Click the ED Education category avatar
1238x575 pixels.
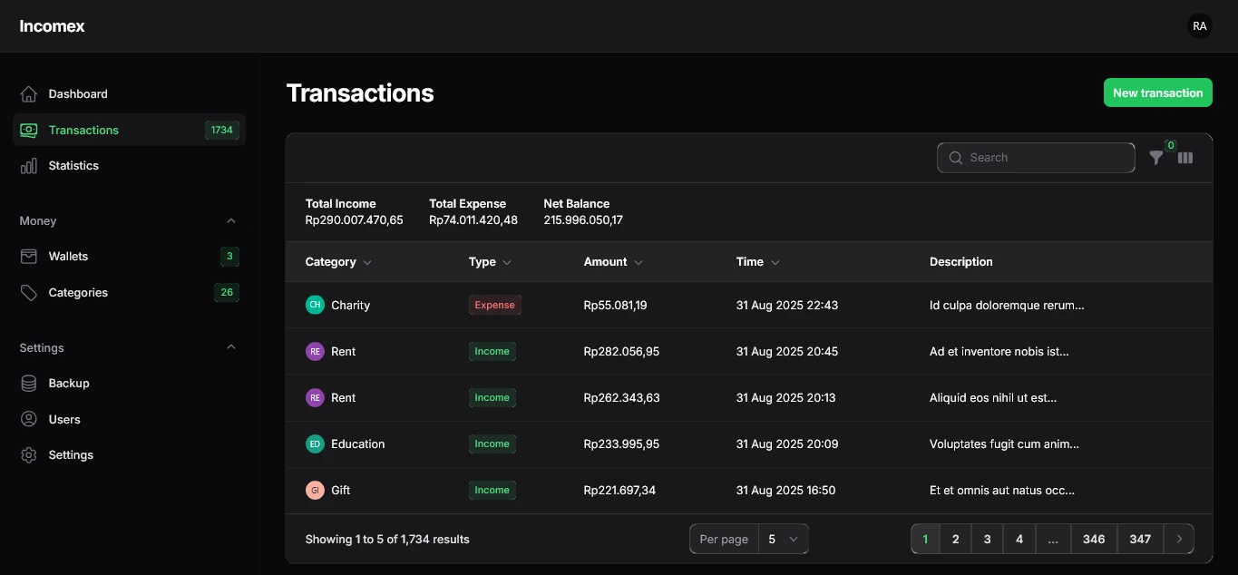pyautogui.click(x=315, y=444)
